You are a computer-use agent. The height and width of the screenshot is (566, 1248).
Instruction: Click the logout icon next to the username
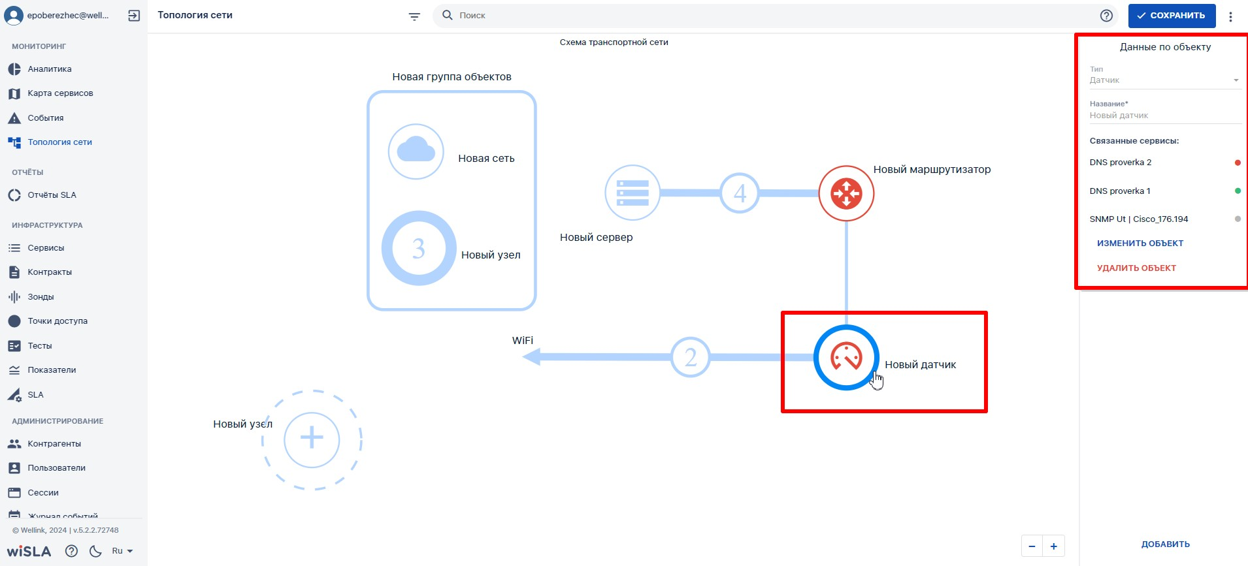click(134, 16)
